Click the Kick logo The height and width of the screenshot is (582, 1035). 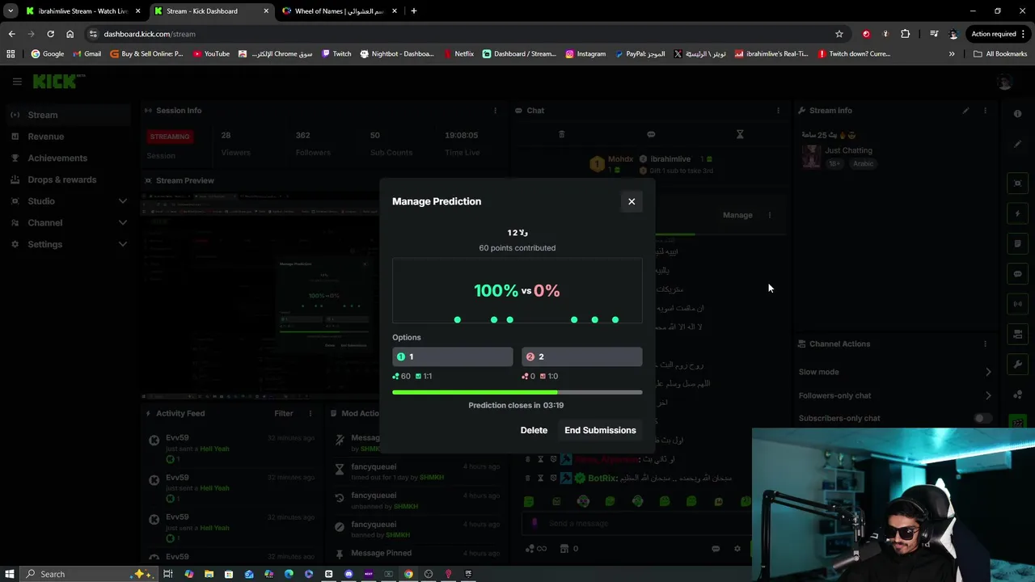[x=58, y=82]
